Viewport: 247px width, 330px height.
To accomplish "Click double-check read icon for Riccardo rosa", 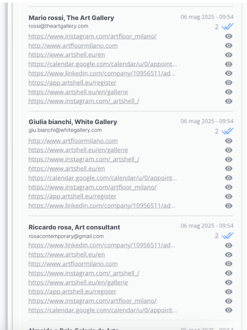I will pos(228,236).
